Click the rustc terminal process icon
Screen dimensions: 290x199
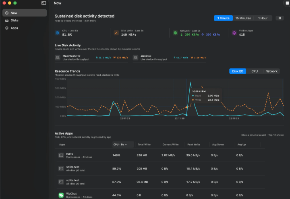tap(61, 155)
